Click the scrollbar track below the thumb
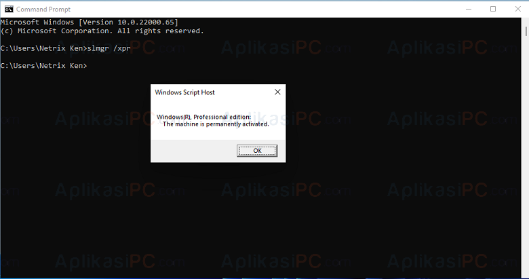This screenshot has height=279, width=529. coord(526,152)
